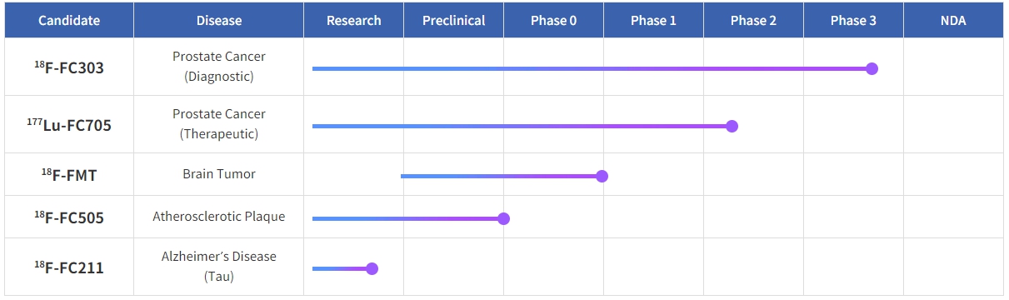
Task: Click the Brain Tumor disease cell
Action: 219,174
